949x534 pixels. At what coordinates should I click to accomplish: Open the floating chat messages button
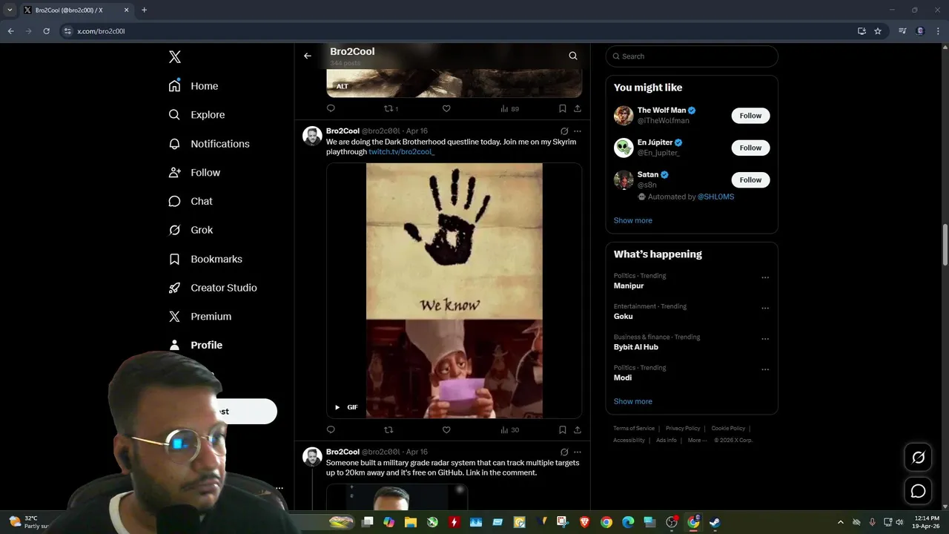(918, 491)
